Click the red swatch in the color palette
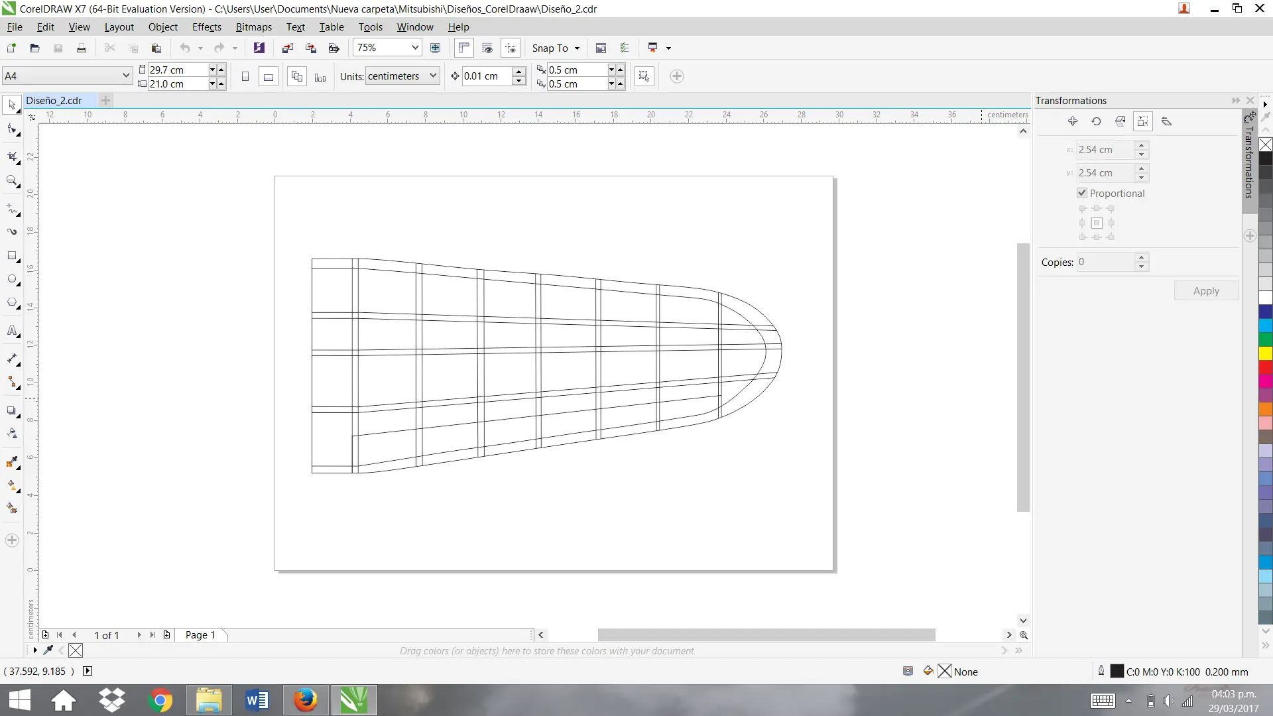The height and width of the screenshot is (716, 1273). (x=1265, y=367)
